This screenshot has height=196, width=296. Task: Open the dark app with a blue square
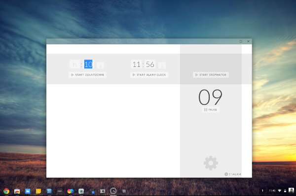[x=92, y=191]
